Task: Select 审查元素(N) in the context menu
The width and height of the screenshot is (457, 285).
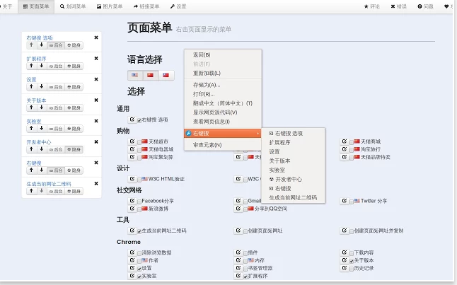Action: pyautogui.click(x=207, y=145)
